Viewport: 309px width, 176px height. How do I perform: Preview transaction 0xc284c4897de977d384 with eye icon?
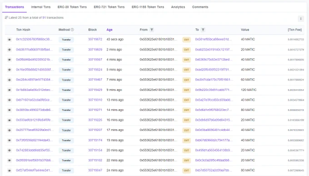[x=9, y=80]
